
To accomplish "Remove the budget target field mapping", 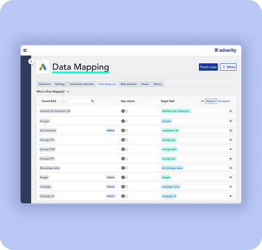I will (x=230, y=177).
